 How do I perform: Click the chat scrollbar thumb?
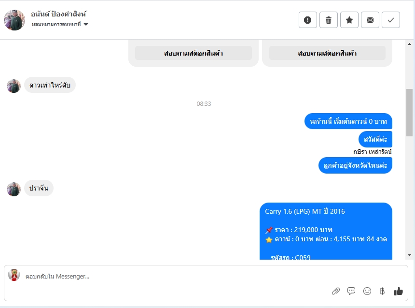coord(409,113)
